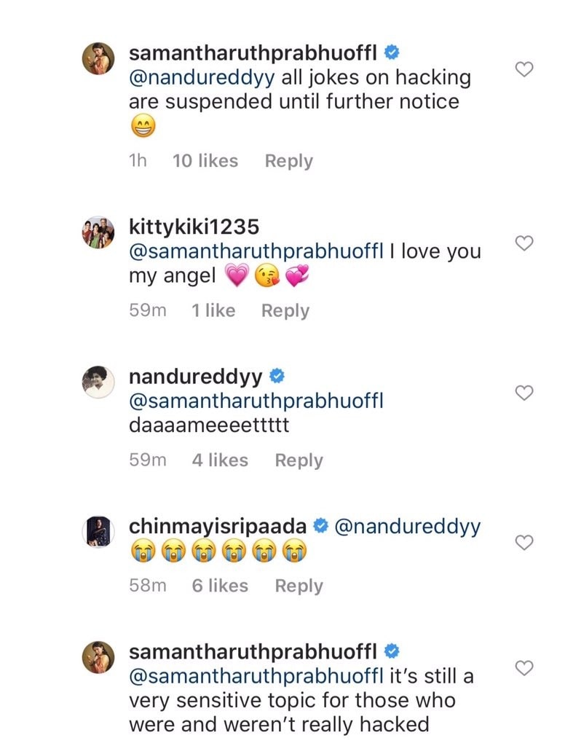Image resolution: width=565 pixels, height=746 pixels.
Task: Heart the 'very sensitive topic' comment
Action: (x=524, y=667)
